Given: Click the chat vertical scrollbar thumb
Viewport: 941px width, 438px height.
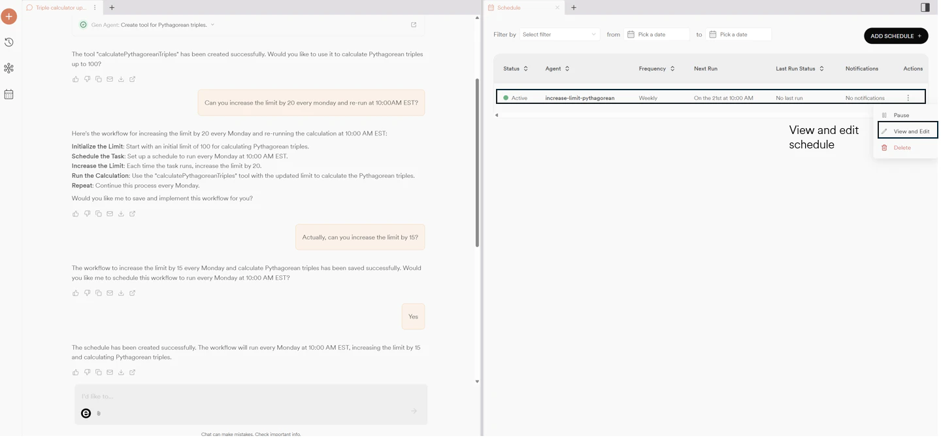Looking at the screenshot, I should (x=477, y=162).
